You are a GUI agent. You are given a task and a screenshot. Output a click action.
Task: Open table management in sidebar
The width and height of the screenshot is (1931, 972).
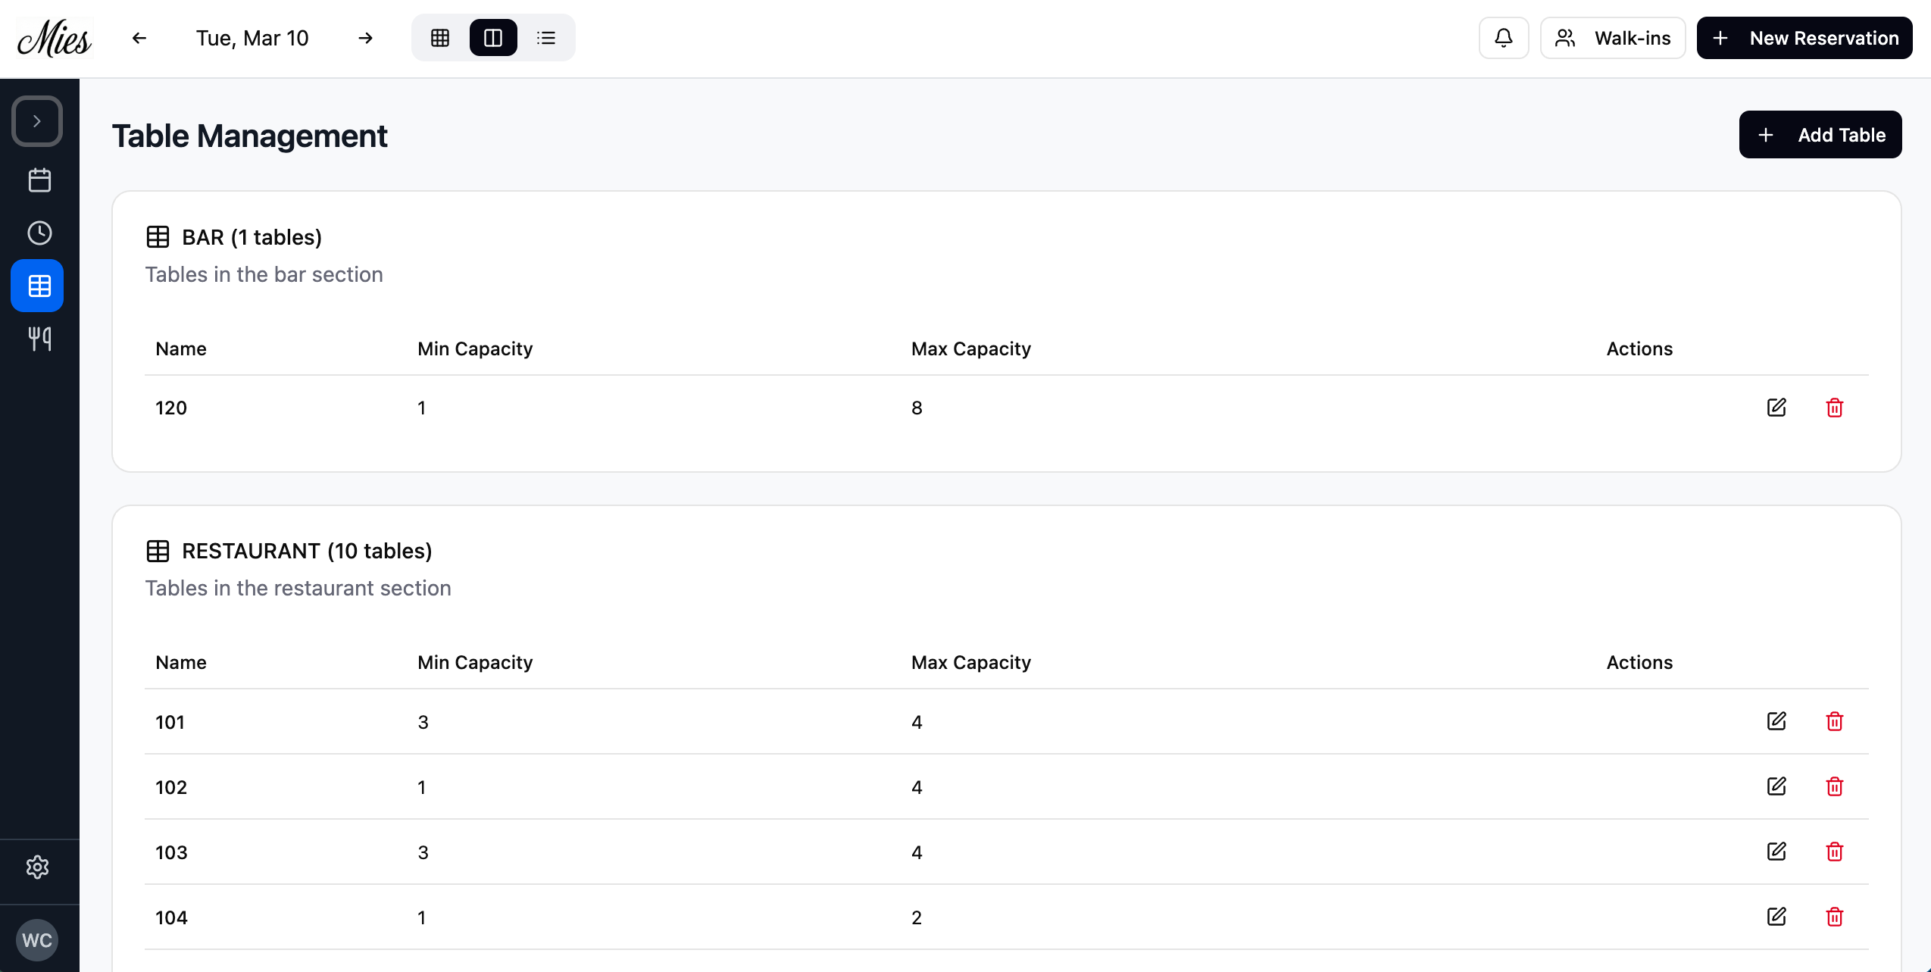[x=37, y=286]
